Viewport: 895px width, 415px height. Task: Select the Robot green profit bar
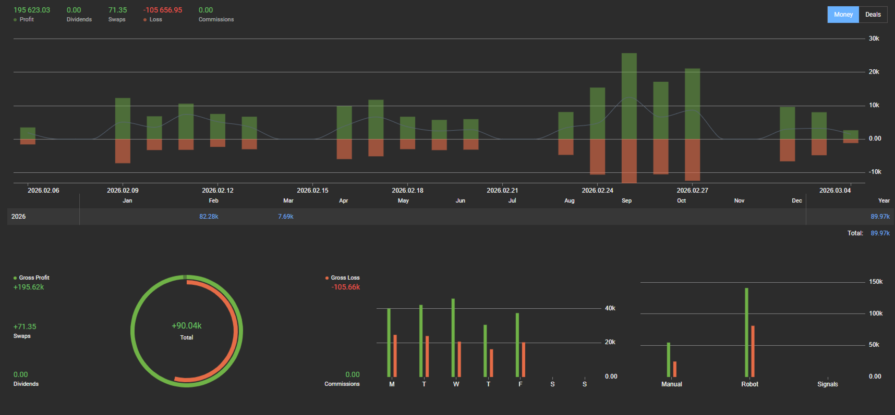tap(746, 332)
